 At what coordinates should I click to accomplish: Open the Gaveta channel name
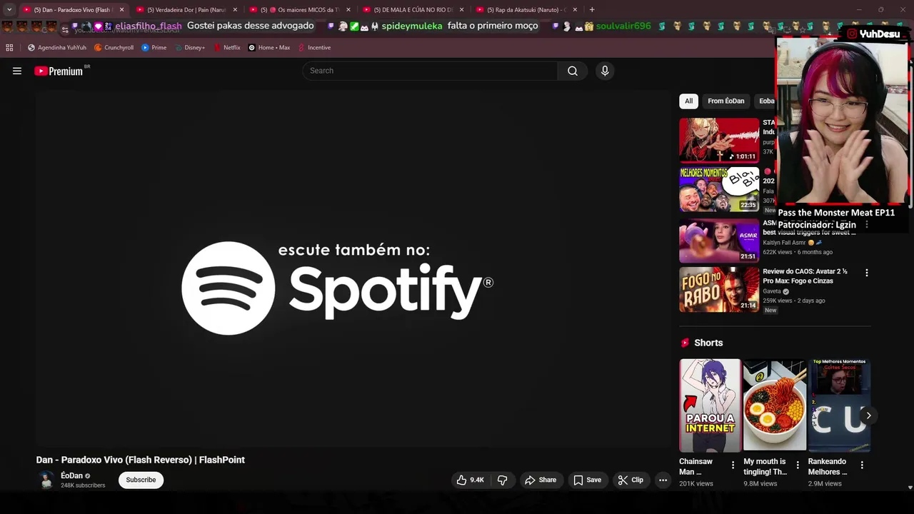pos(772,291)
